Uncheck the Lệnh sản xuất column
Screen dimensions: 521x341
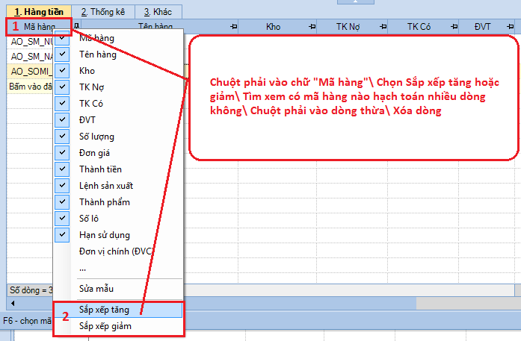(x=62, y=186)
